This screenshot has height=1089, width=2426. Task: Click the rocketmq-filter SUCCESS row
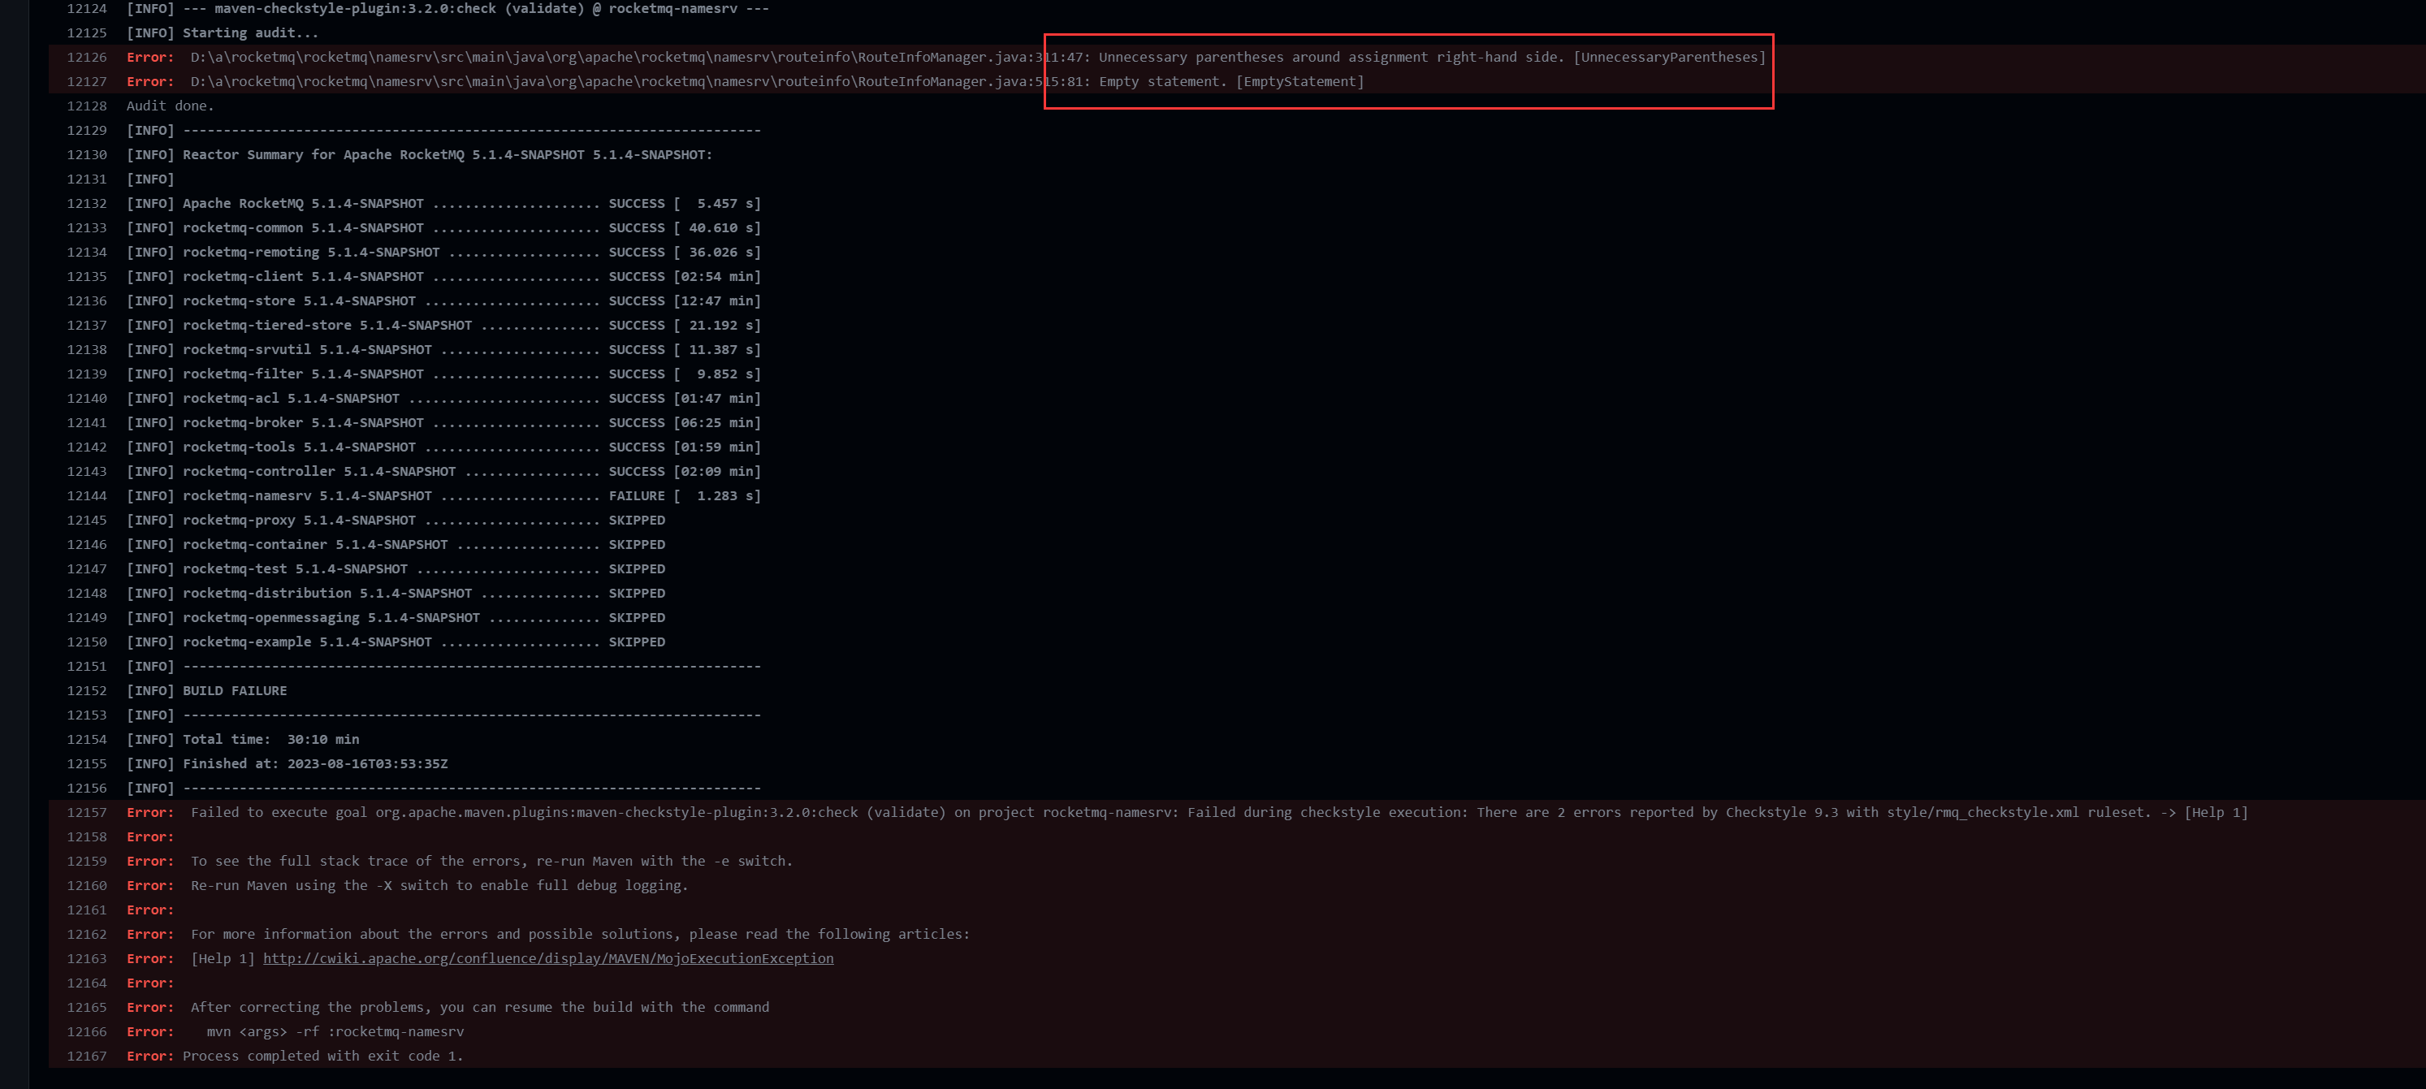443,374
